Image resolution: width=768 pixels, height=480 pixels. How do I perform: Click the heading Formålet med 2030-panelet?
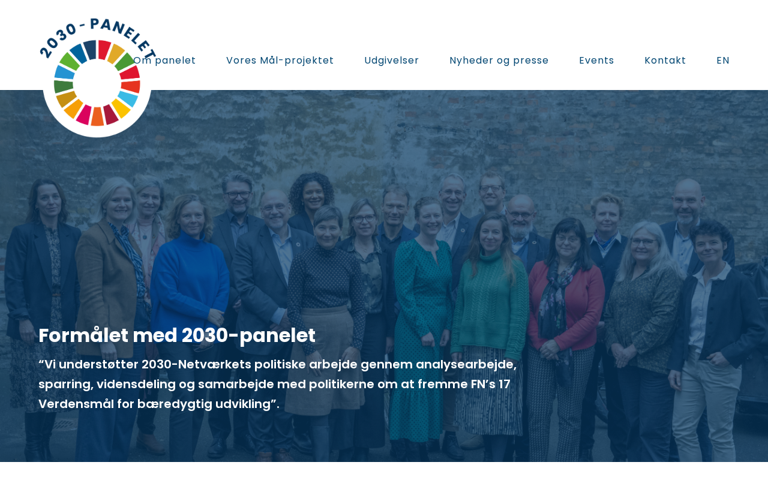177,335
